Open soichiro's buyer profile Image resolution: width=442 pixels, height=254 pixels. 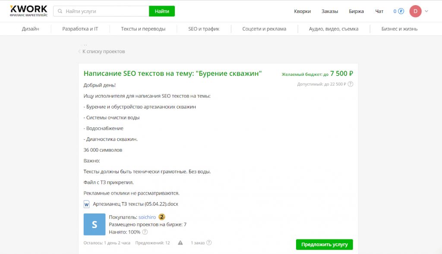(147, 217)
